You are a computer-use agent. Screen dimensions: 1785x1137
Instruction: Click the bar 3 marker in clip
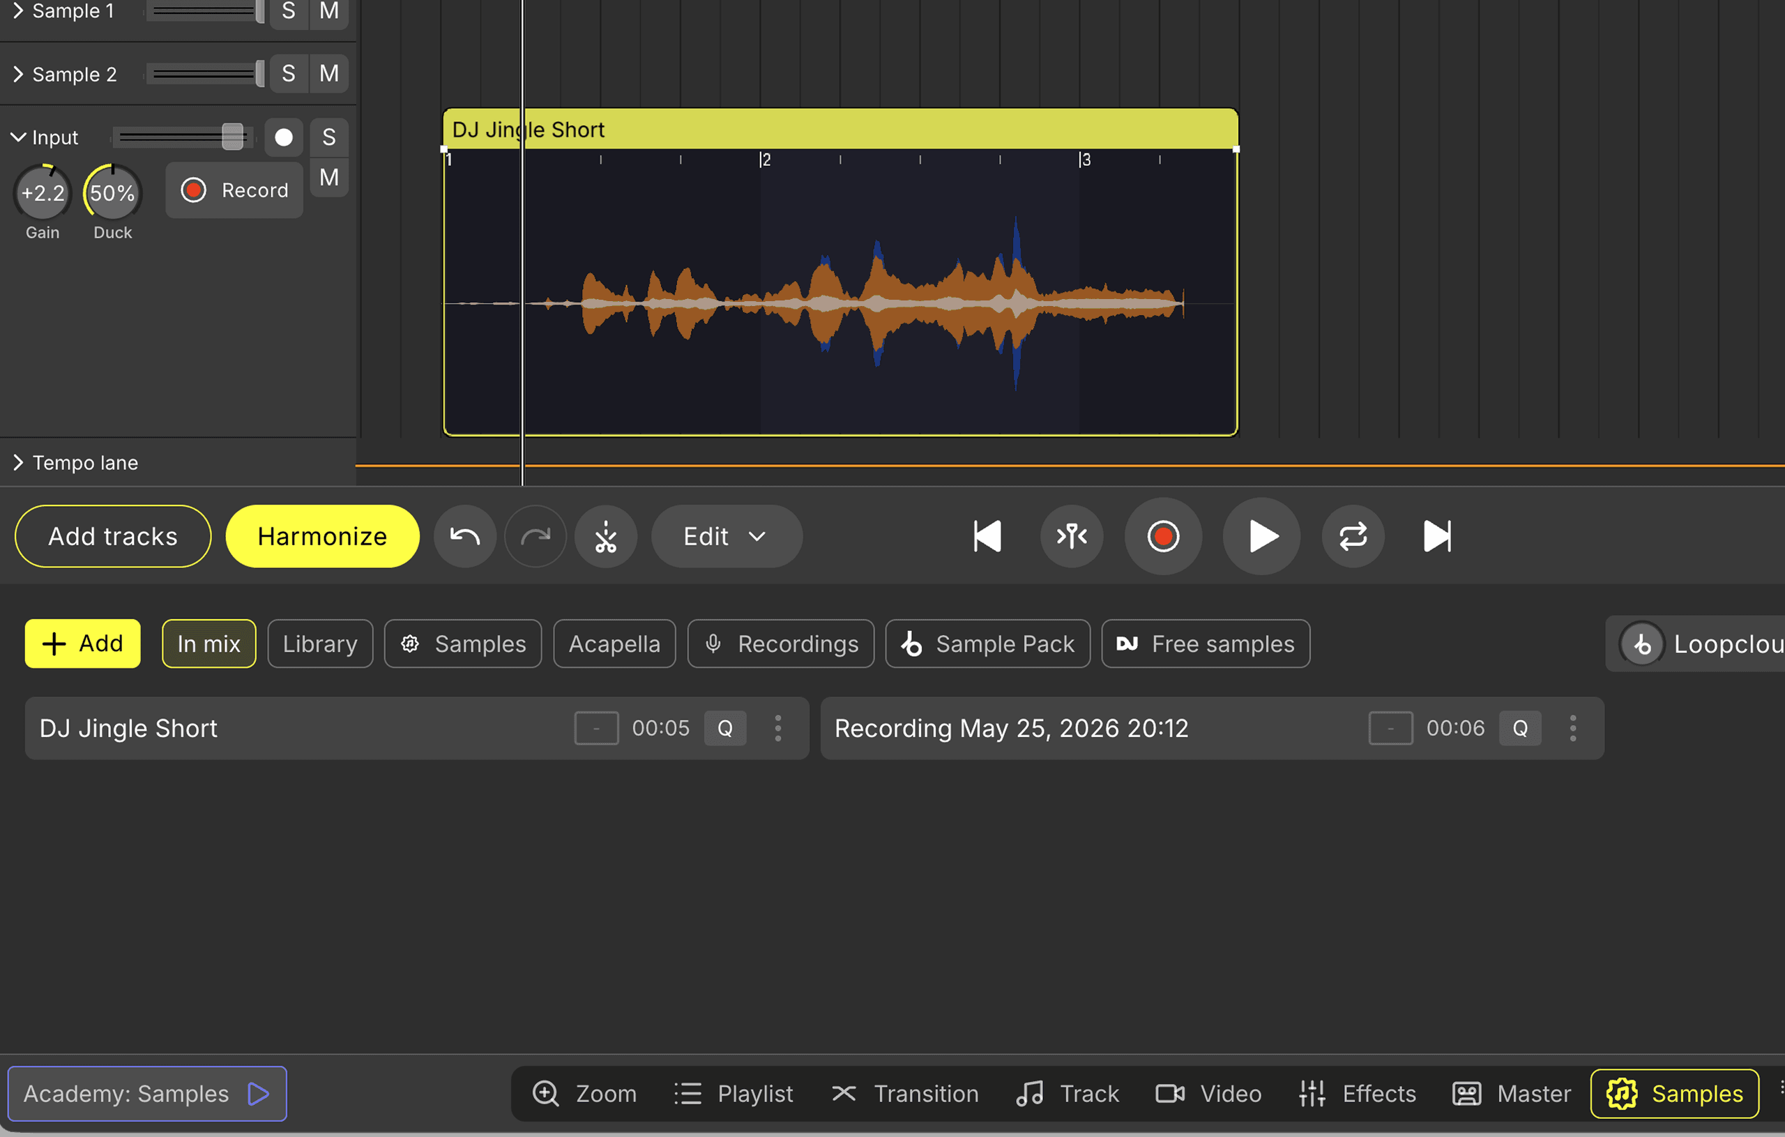[x=1084, y=160]
